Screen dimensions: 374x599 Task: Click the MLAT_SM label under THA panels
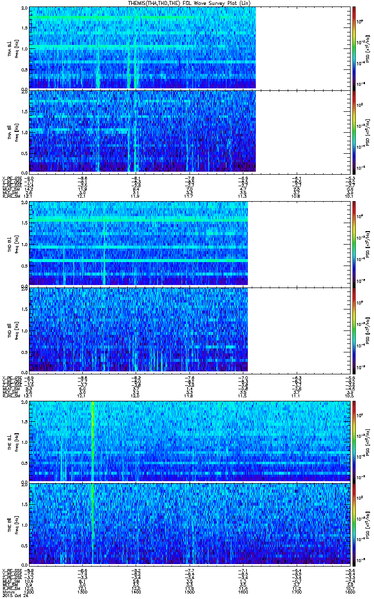click(x=10, y=189)
